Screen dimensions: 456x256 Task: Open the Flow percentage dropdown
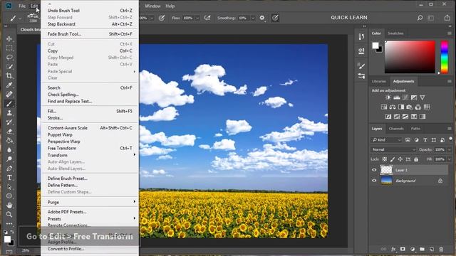tap(197, 18)
